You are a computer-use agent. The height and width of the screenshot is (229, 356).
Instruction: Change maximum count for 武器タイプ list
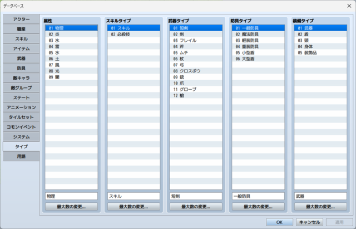pos(196,207)
